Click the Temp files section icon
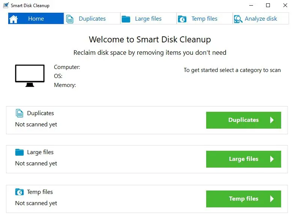The image size is (292, 219). (x=19, y=192)
